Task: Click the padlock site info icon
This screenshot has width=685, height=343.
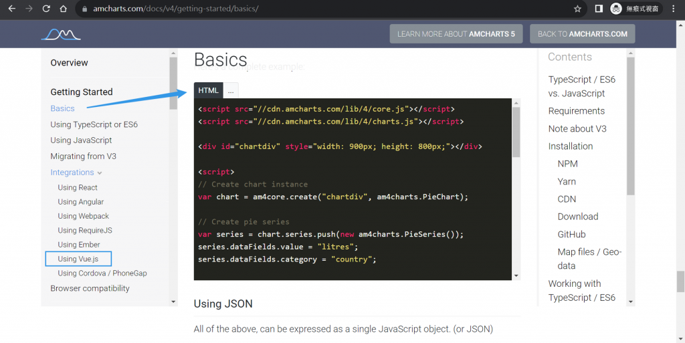Action: (85, 9)
